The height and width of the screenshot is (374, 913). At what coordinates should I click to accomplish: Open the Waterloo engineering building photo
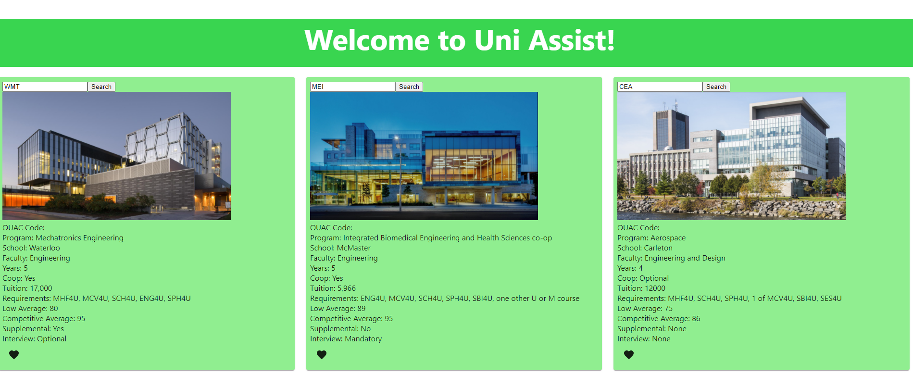[116, 156]
